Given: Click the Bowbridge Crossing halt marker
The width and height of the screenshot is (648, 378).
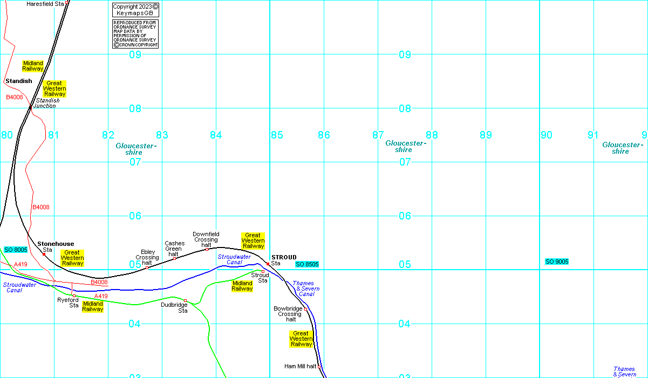Looking at the screenshot, I should click(x=305, y=309).
